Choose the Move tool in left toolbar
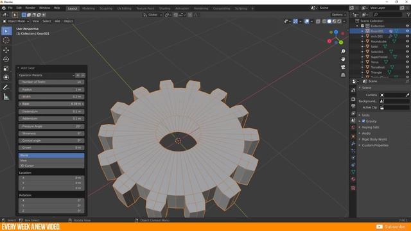411x231 pixels. point(6,50)
